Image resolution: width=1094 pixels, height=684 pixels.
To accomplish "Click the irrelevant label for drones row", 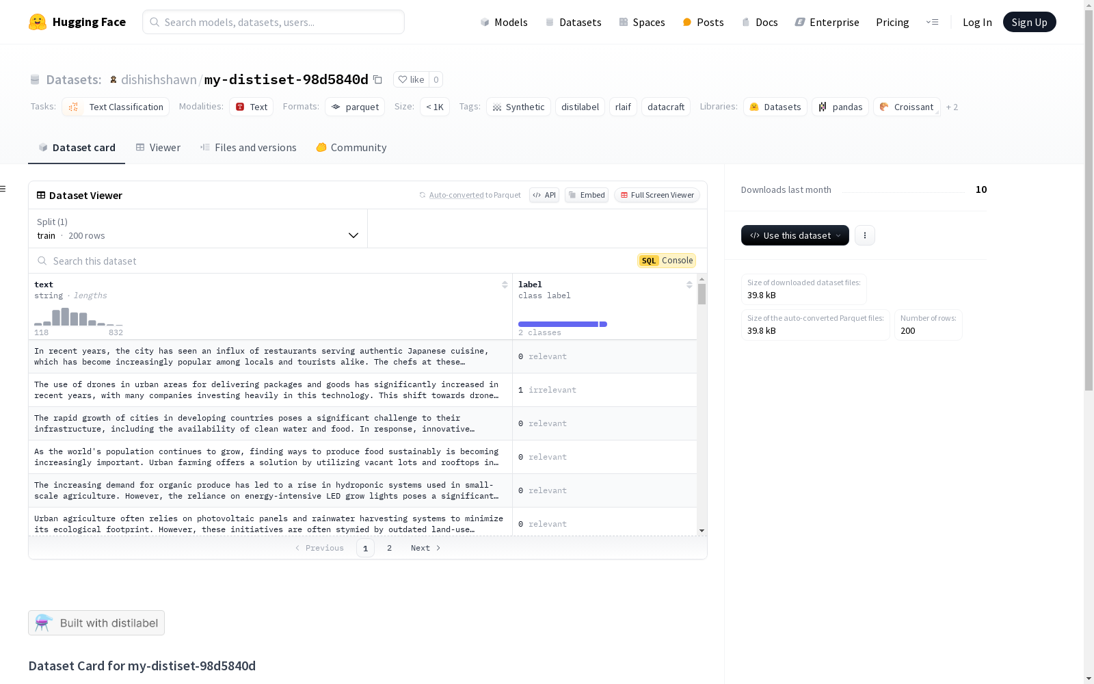I will click(552, 390).
